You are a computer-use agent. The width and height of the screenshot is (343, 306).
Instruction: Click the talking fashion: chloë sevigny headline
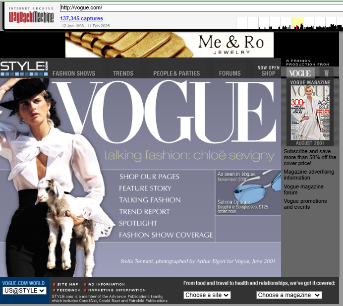click(189, 156)
